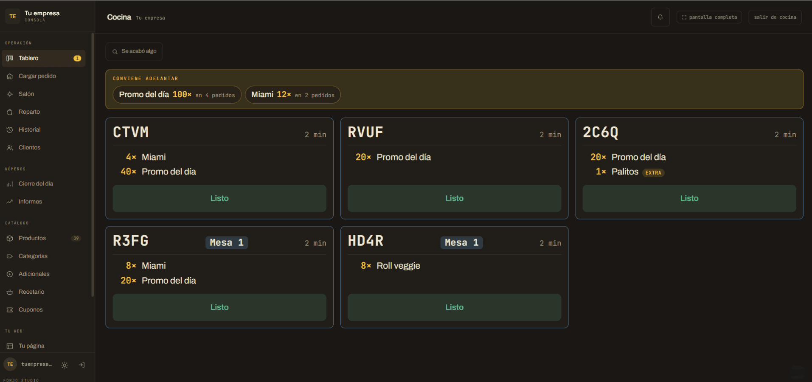Click the Cargar pedido home icon

(10, 76)
